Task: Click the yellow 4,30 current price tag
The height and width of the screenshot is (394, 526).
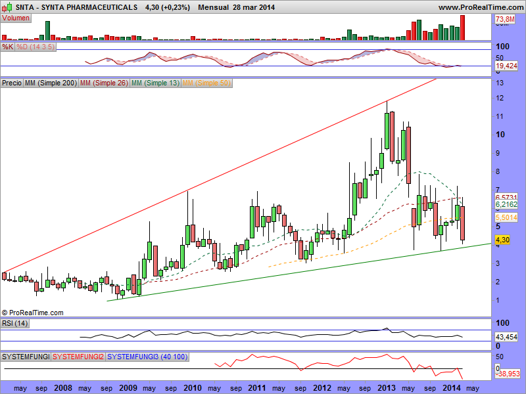Action: pyautogui.click(x=502, y=240)
